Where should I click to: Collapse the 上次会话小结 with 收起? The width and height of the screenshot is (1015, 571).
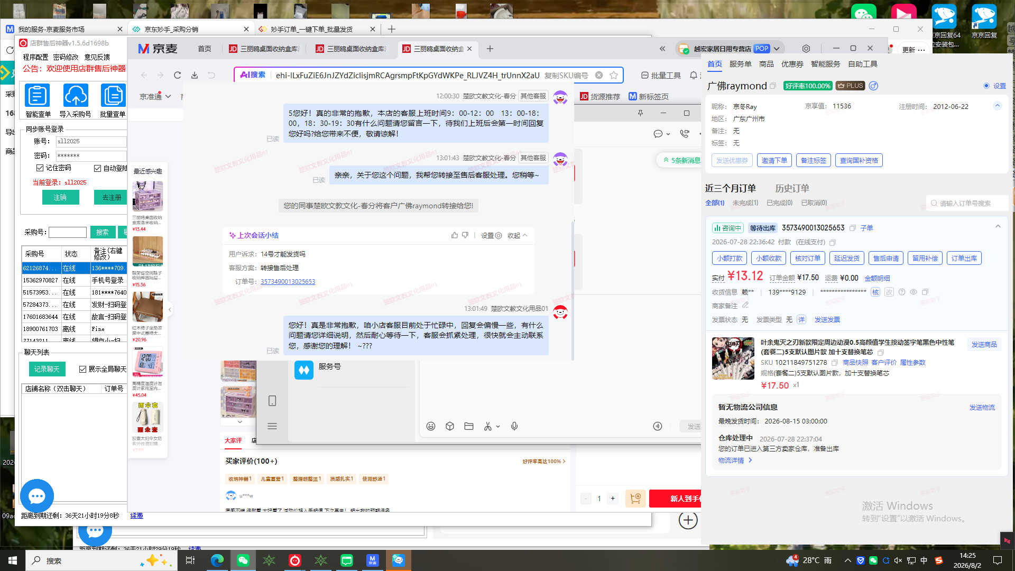518,235
